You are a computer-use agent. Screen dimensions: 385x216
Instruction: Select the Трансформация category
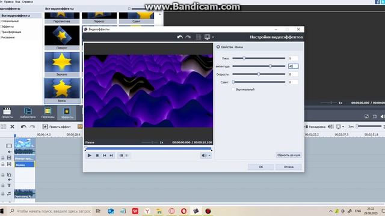click(11, 32)
